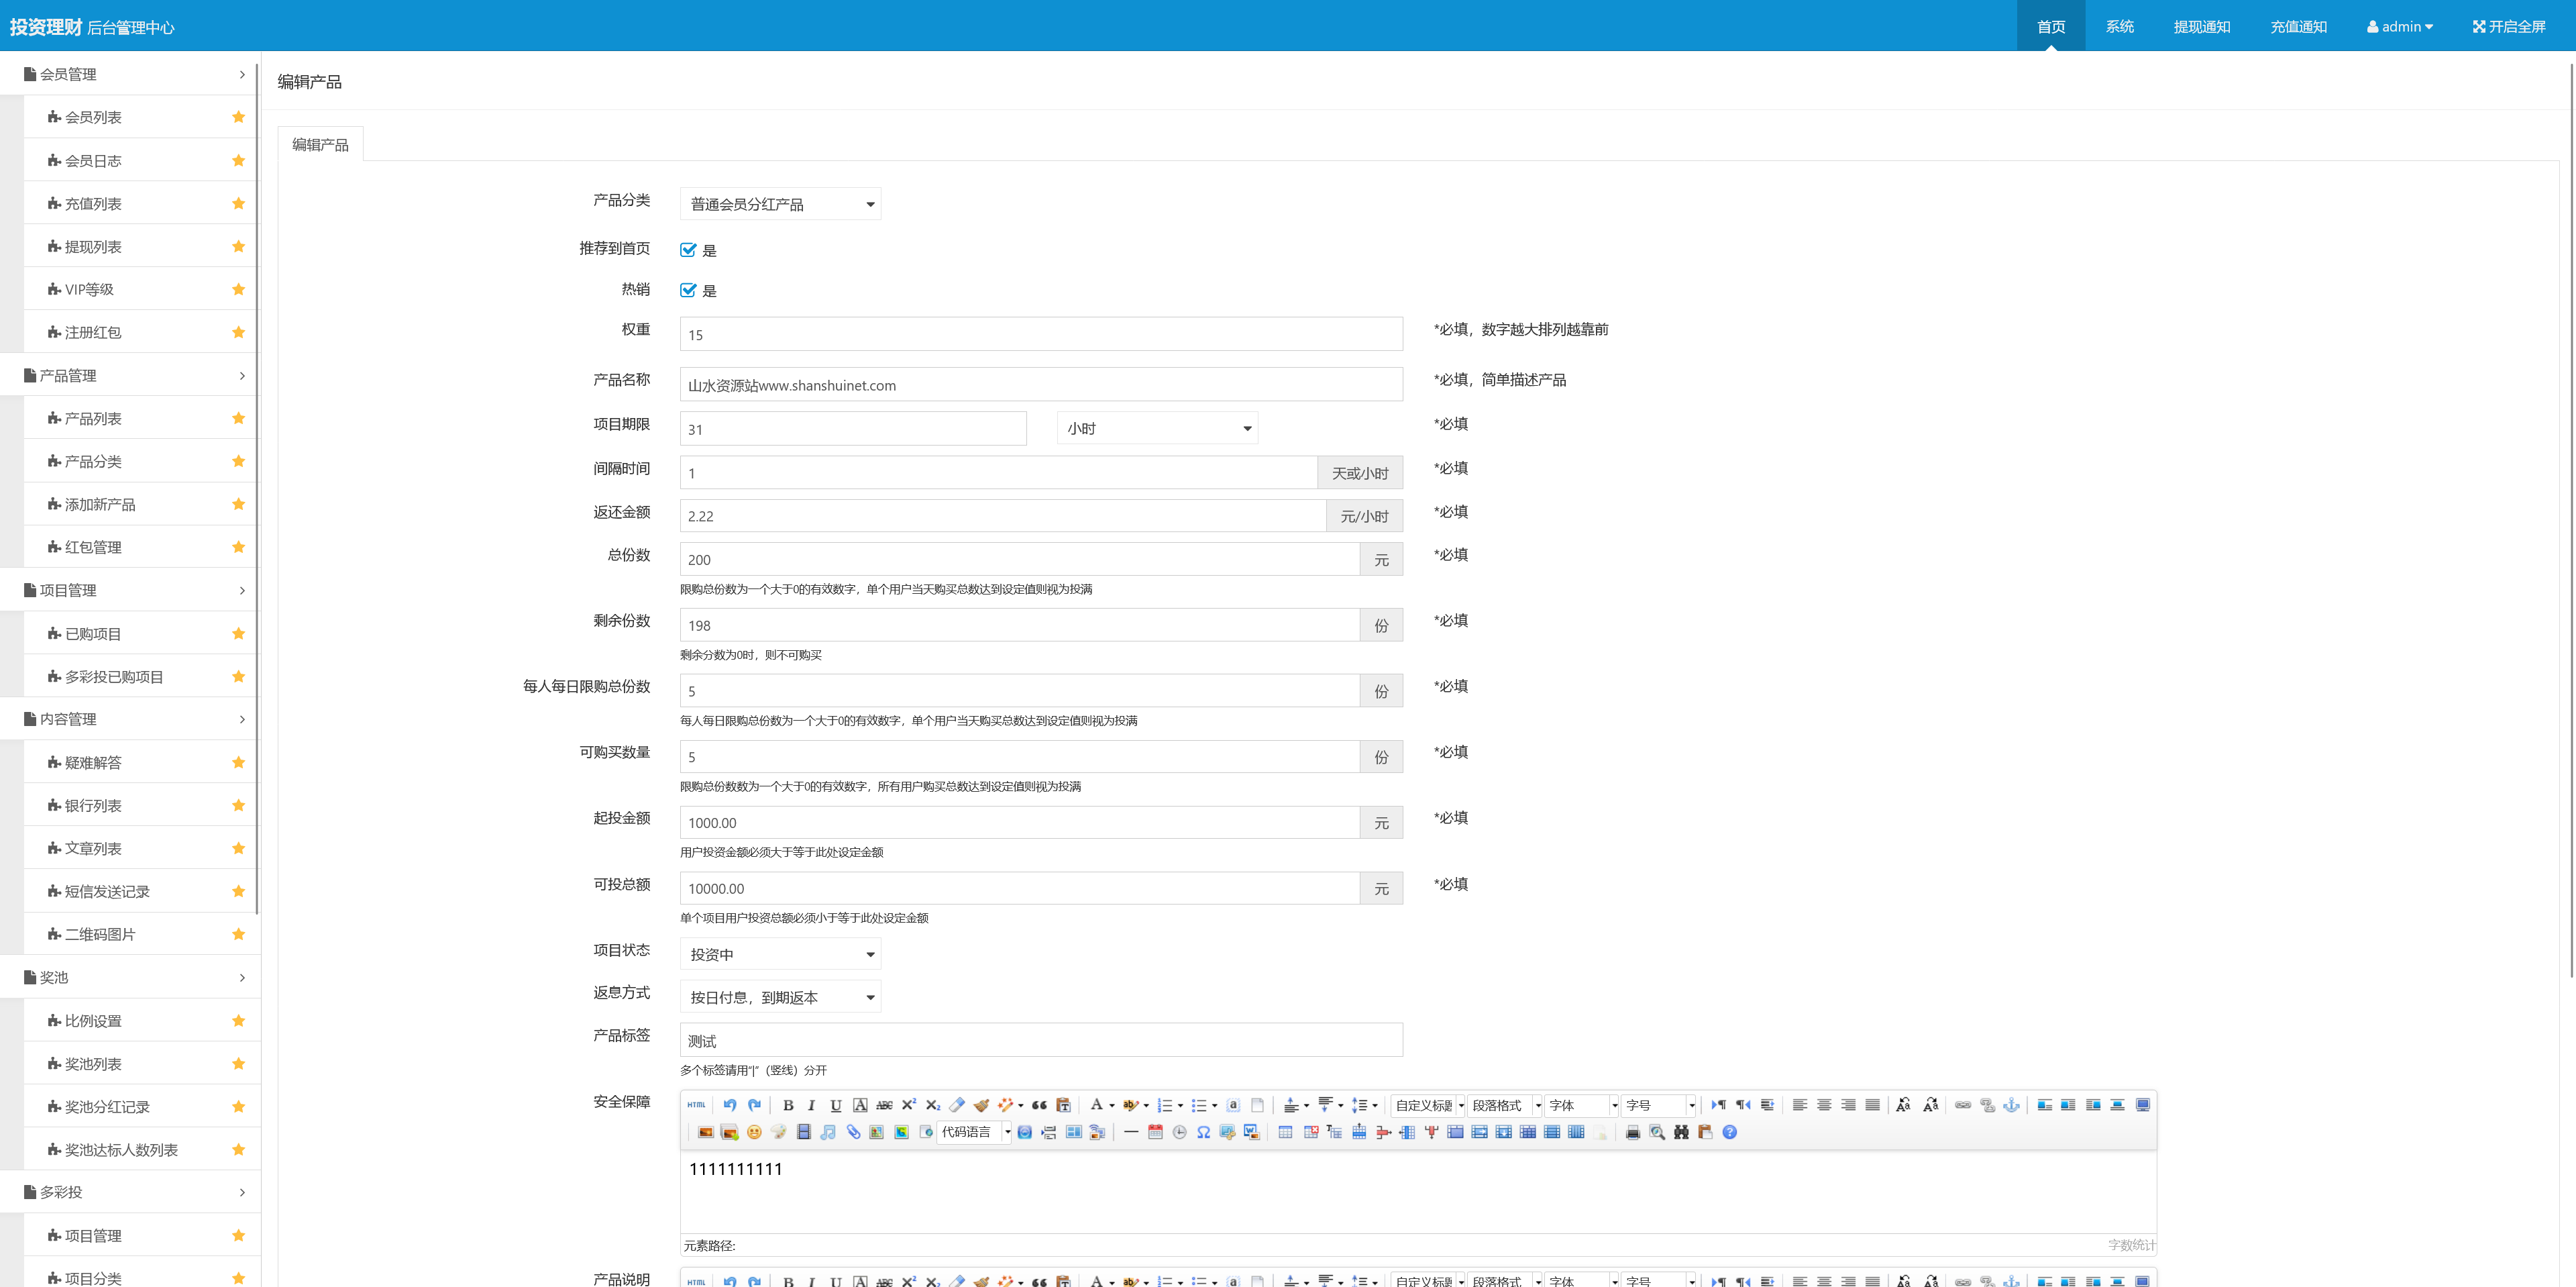Open editor help question mark icon
This screenshot has width=2576, height=1287.
(x=1729, y=1132)
